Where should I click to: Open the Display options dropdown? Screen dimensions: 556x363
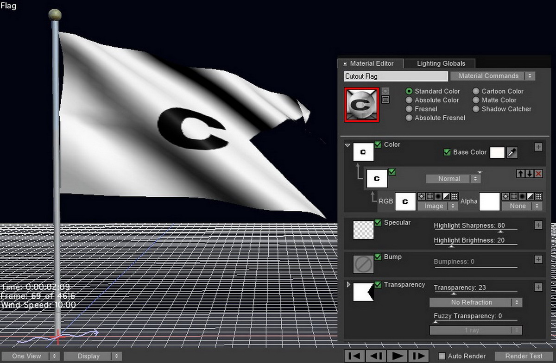pyautogui.click(x=93, y=356)
